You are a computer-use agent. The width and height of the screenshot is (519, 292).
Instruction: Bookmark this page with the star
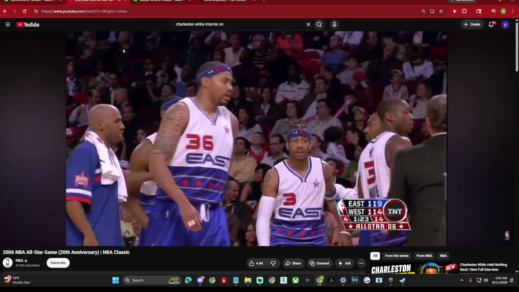(441, 11)
